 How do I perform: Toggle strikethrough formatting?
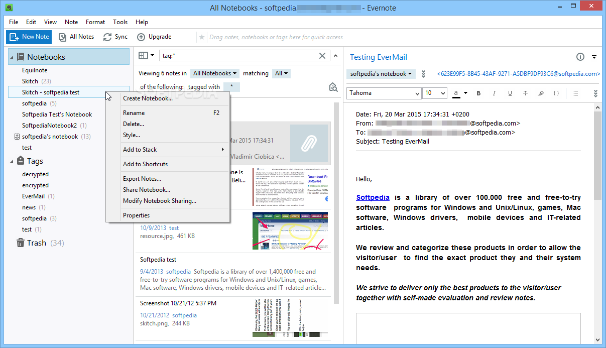(x=525, y=93)
